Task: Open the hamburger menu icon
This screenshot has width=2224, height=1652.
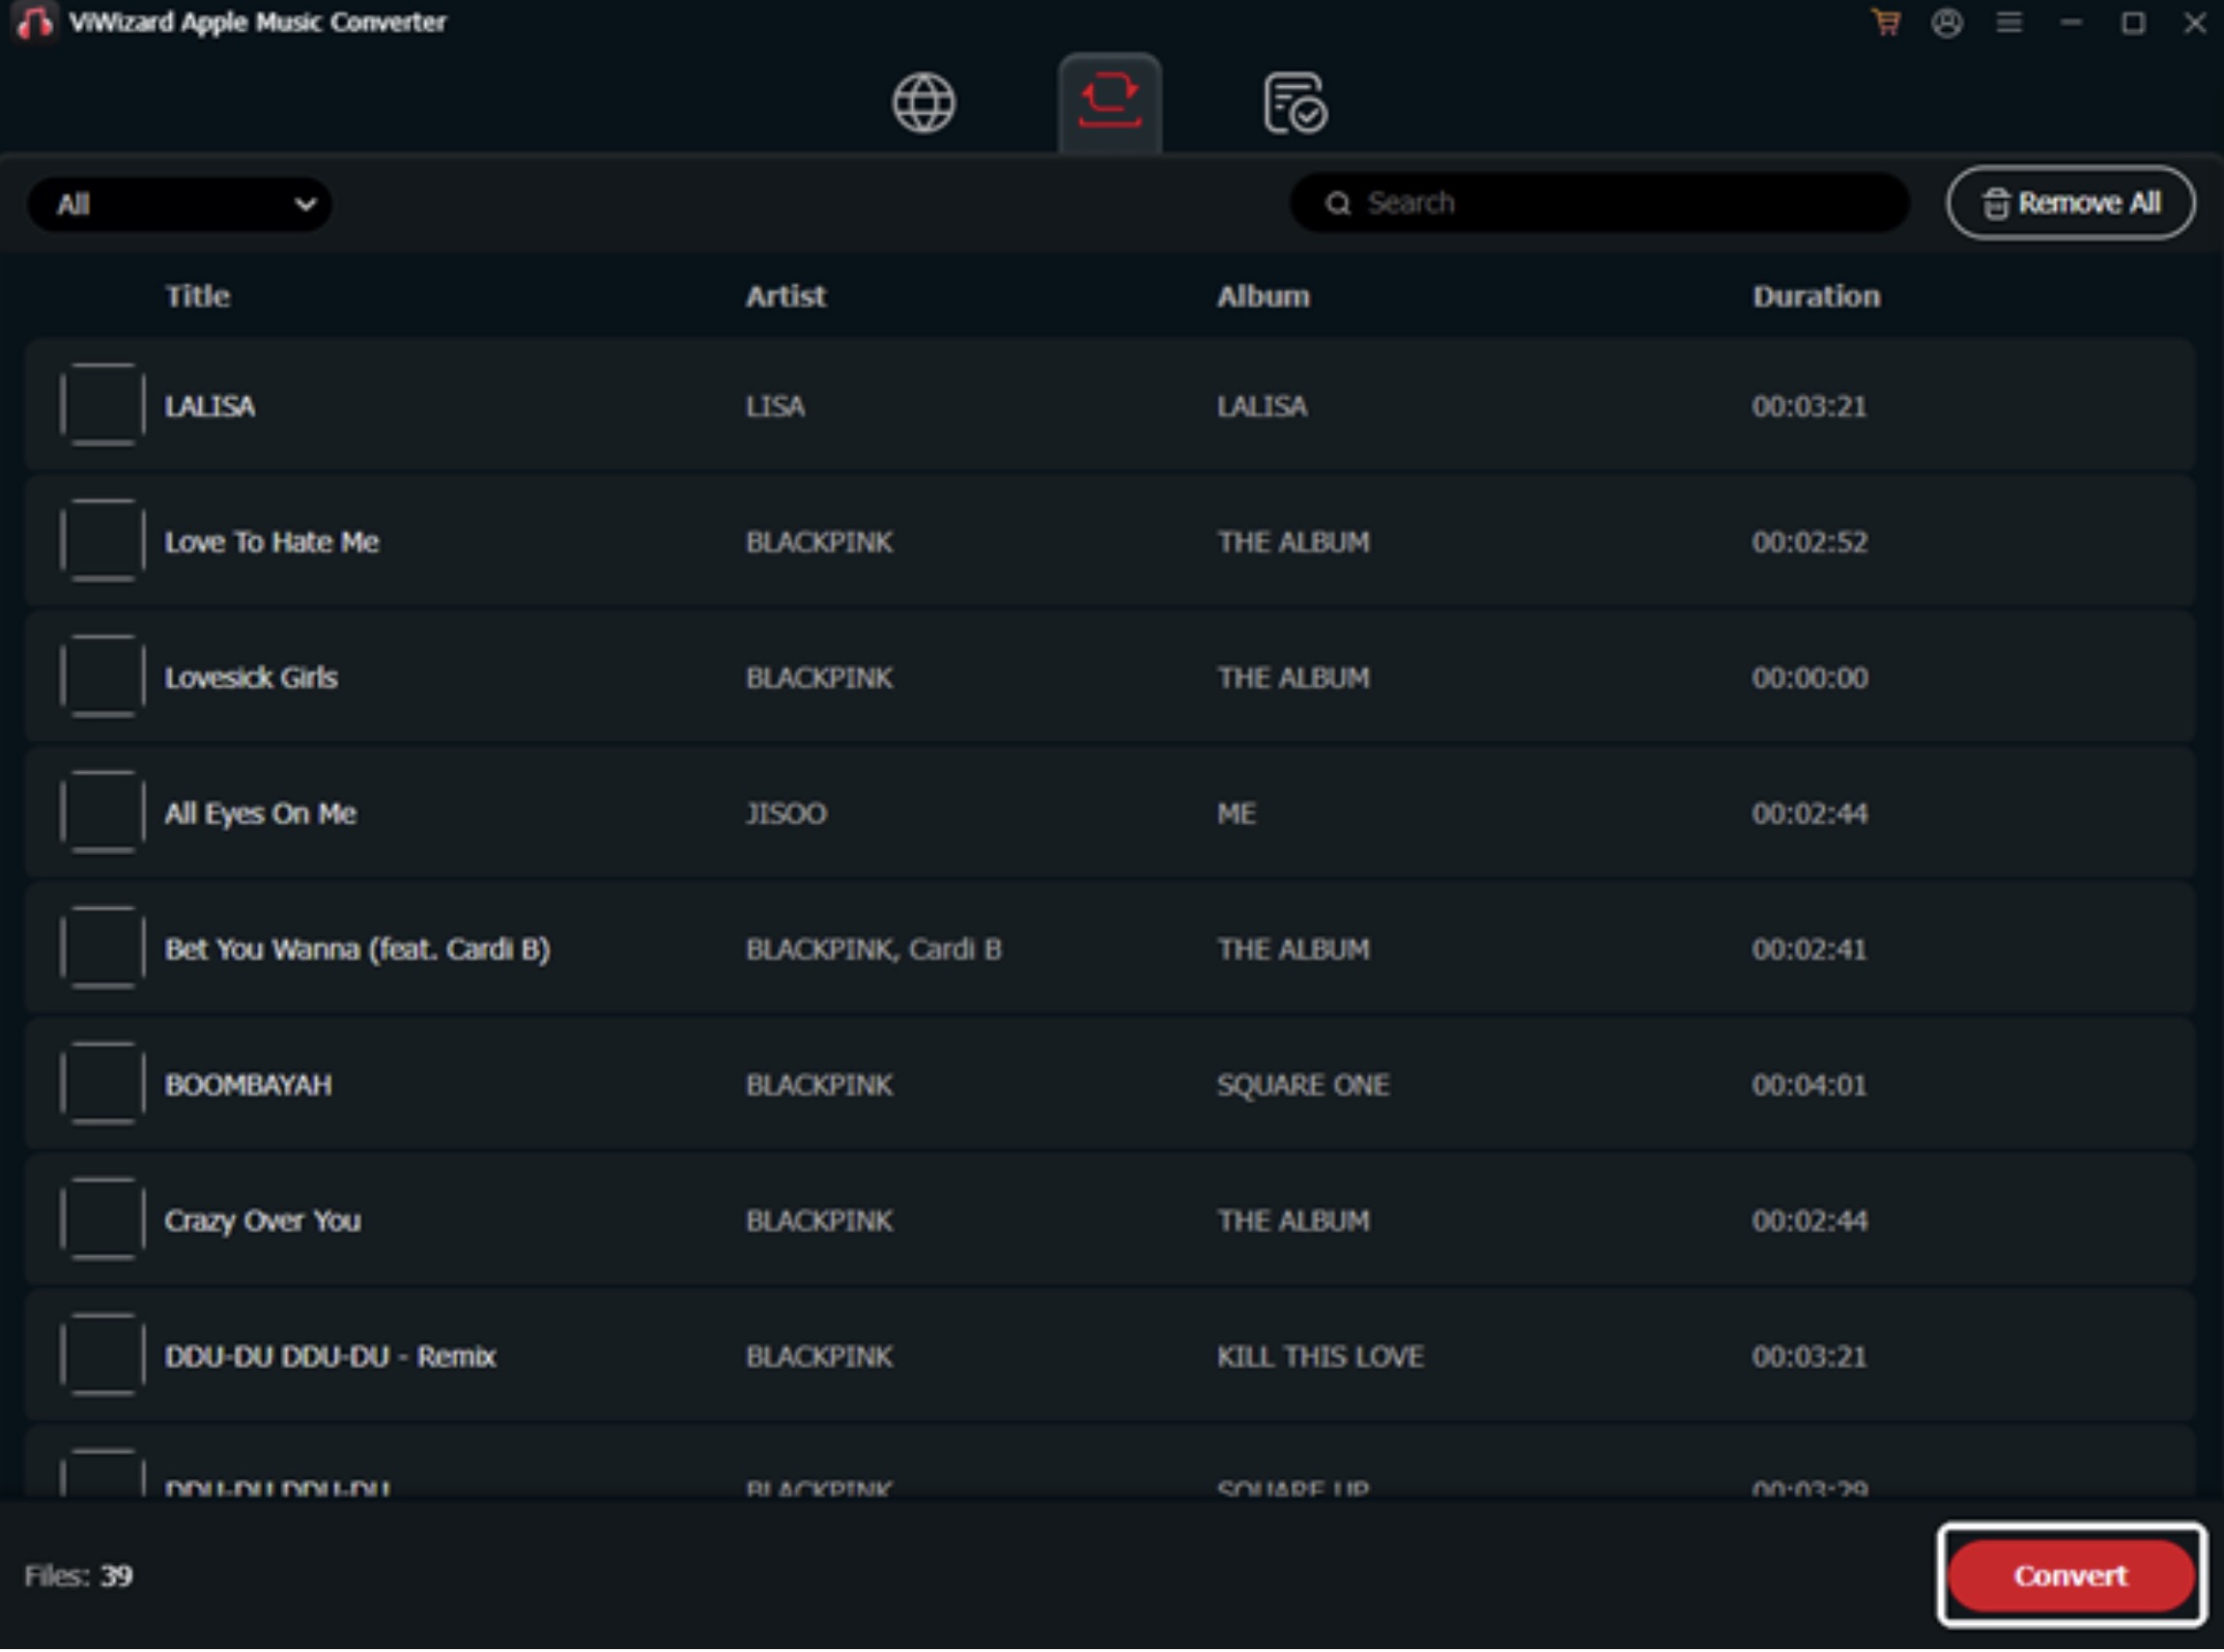Action: tap(2009, 22)
